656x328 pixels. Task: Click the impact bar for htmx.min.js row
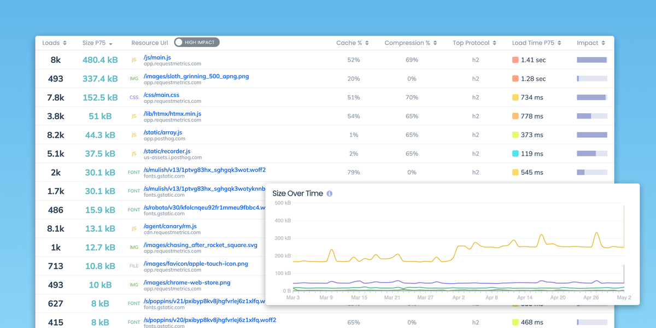pos(592,116)
